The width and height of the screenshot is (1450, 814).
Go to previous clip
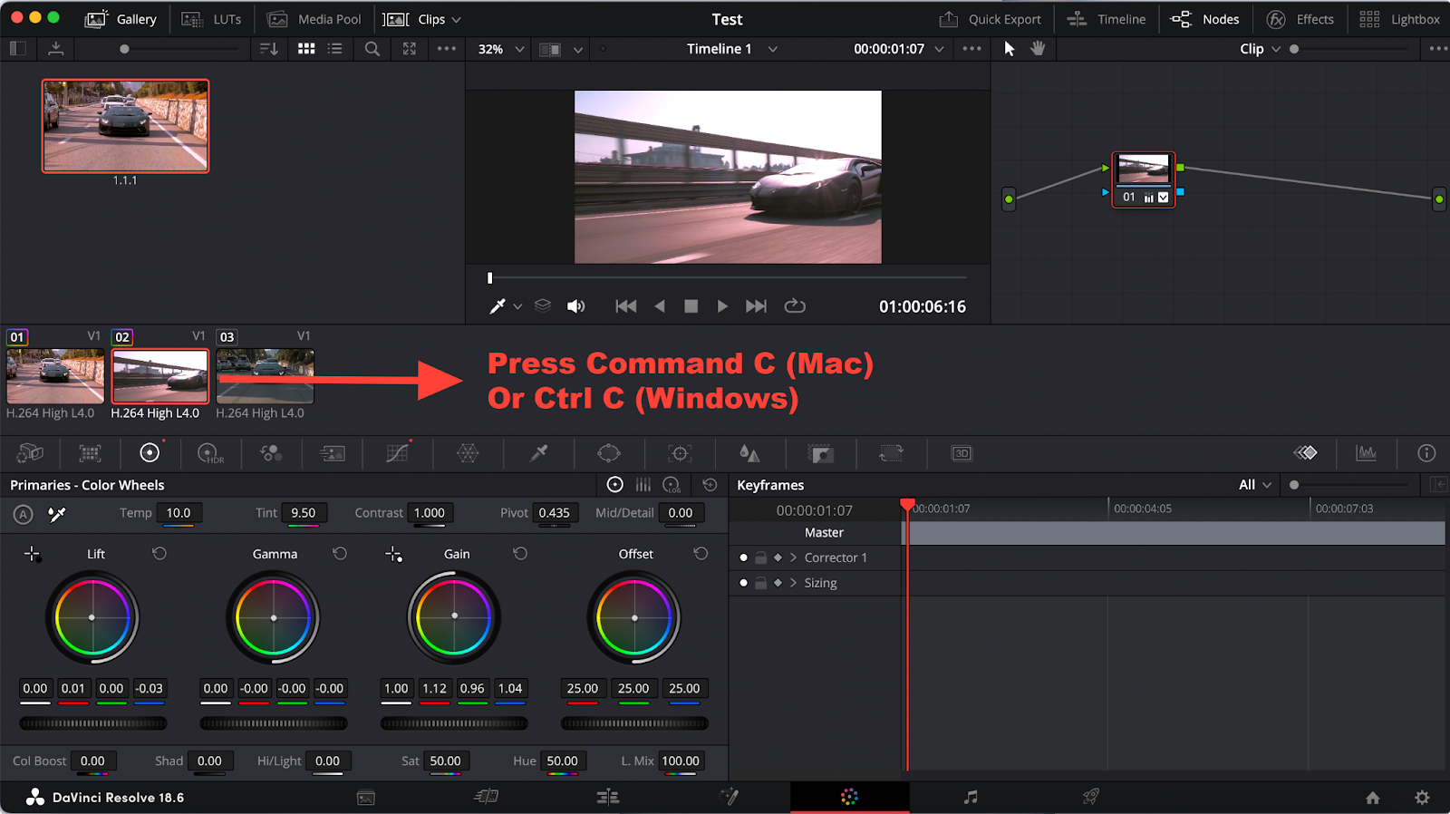click(x=625, y=306)
